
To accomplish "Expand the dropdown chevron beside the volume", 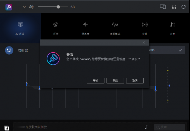I will pos(24,7).
